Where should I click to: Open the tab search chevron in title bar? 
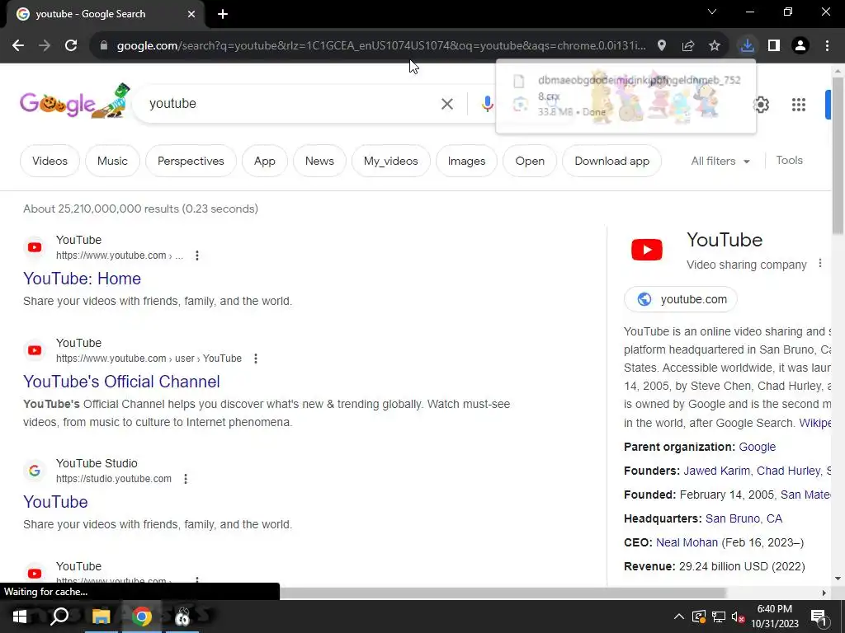tap(712, 12)
